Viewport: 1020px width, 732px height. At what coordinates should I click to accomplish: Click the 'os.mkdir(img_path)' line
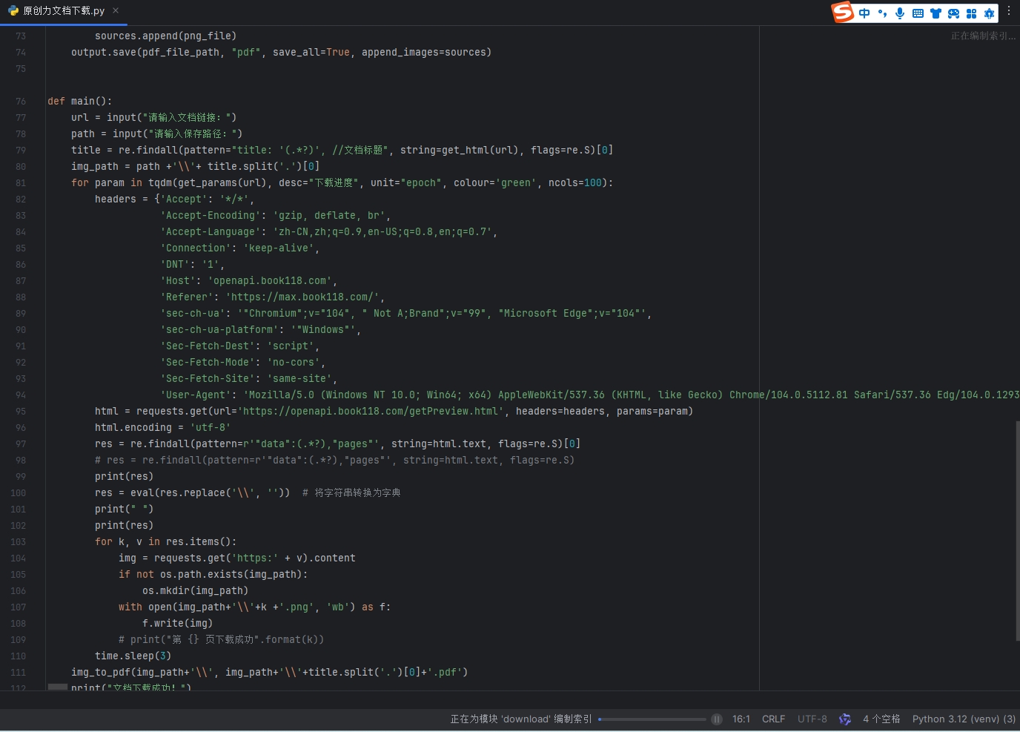tap(196, 591)
